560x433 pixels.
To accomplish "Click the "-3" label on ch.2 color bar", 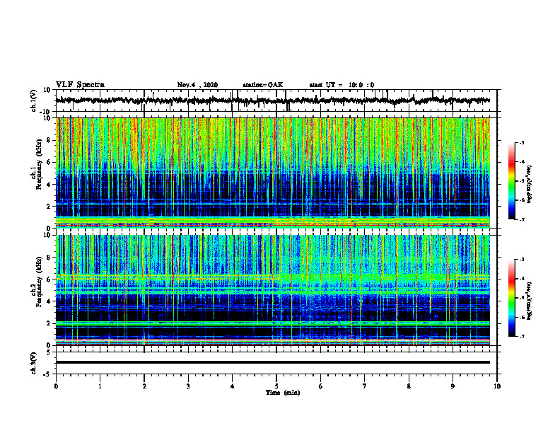I will point(522,260).
